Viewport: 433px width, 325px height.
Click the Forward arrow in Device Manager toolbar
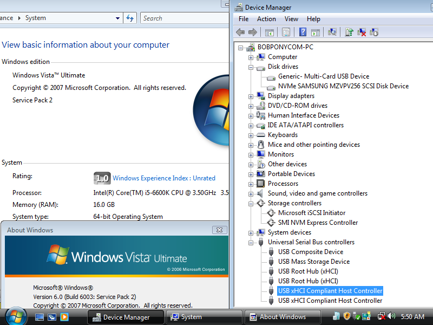click(253, 32)
